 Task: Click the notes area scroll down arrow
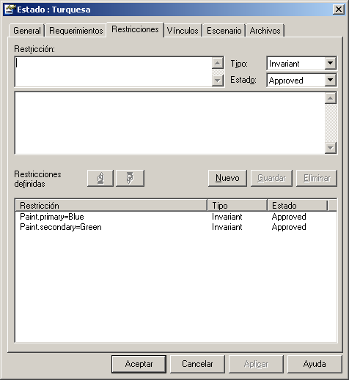[x=331, y=148]
